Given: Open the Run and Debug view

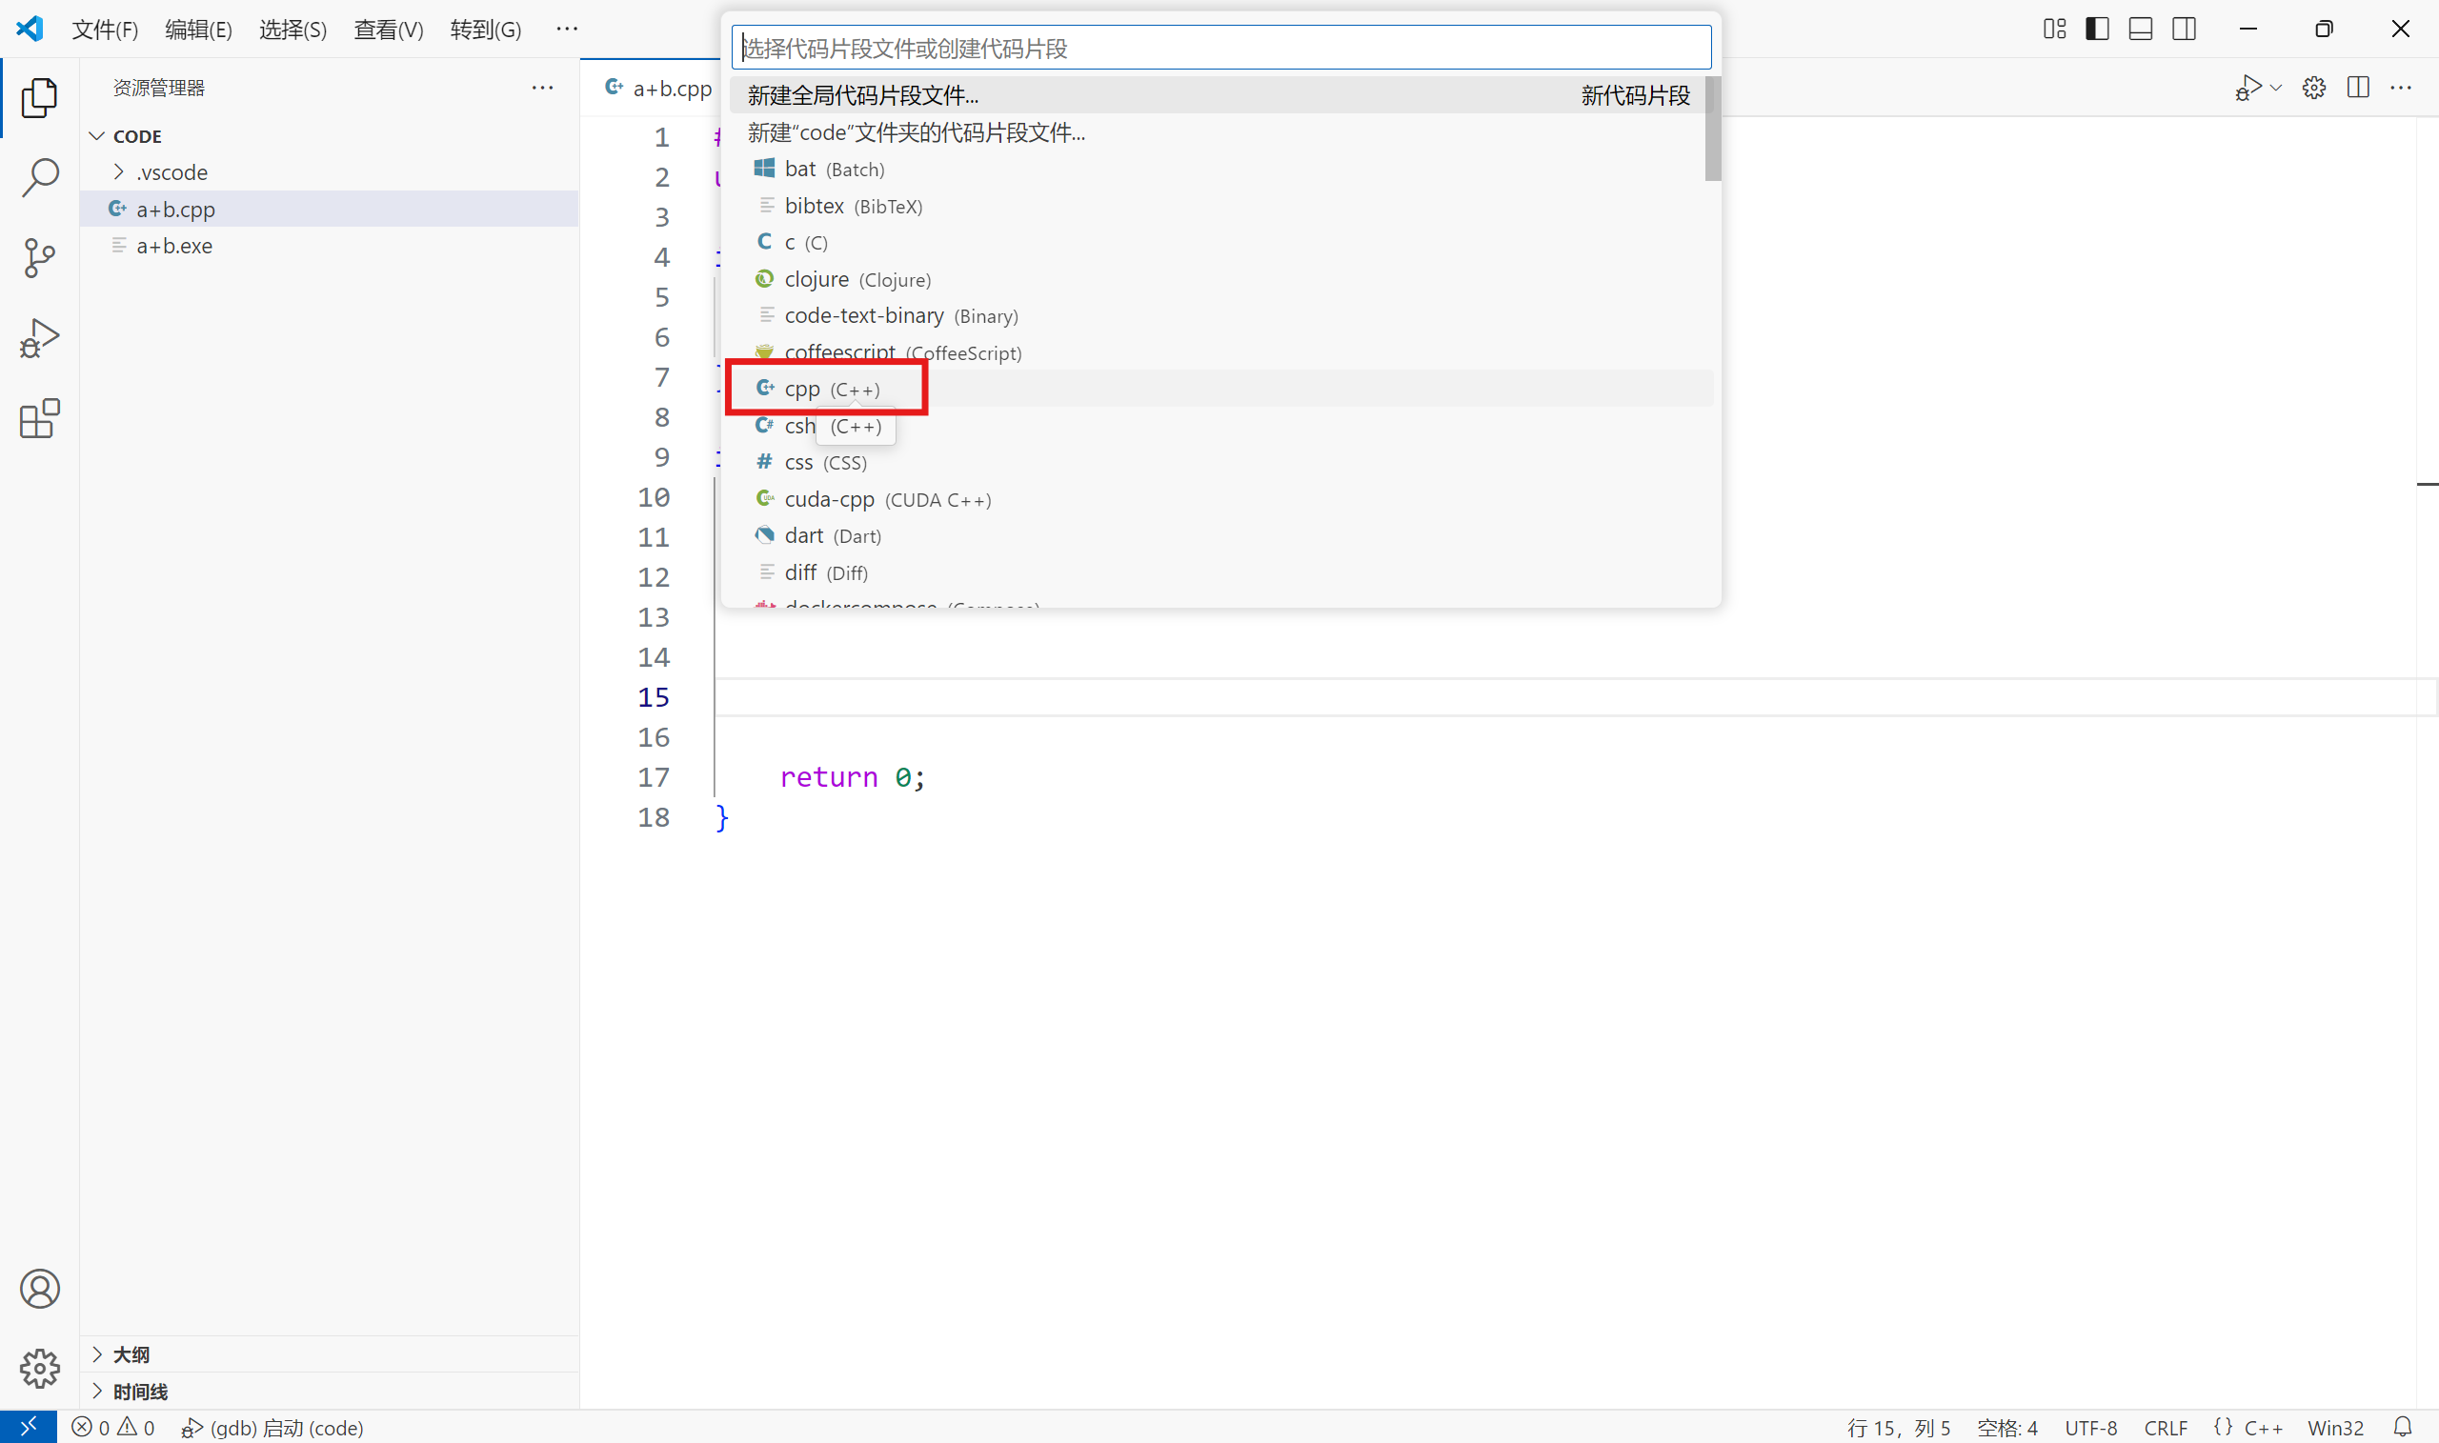Looking at the screenshot, I should coord(39,338).
